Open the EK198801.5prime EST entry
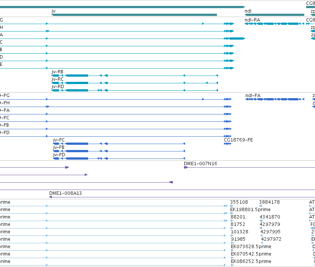 click(250, 210)
